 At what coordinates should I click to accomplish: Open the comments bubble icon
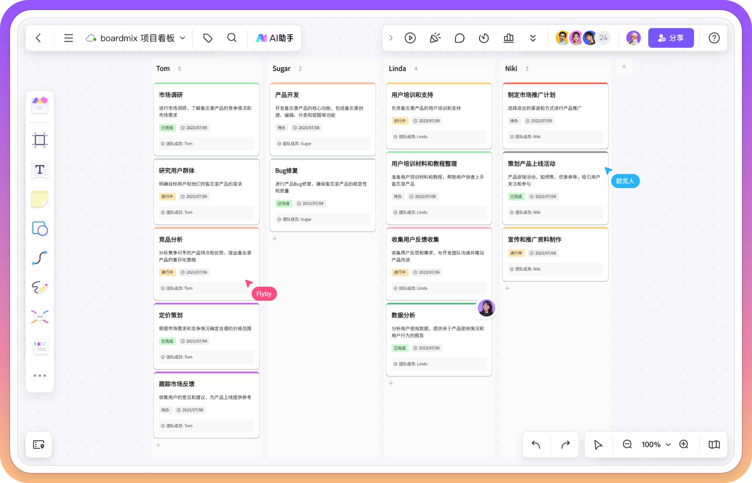(x=460, y=38)
